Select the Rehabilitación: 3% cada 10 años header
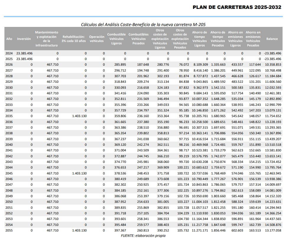The image size is (300, 238). [x=74, y=39]
